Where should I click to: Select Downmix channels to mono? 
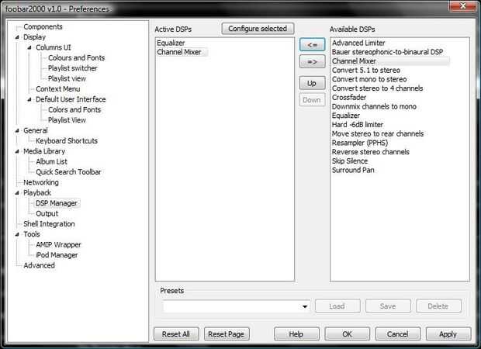pos(374,107)
